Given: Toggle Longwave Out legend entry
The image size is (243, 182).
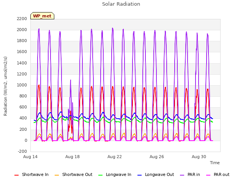Looking at the screenshot, I should point(156,174).
